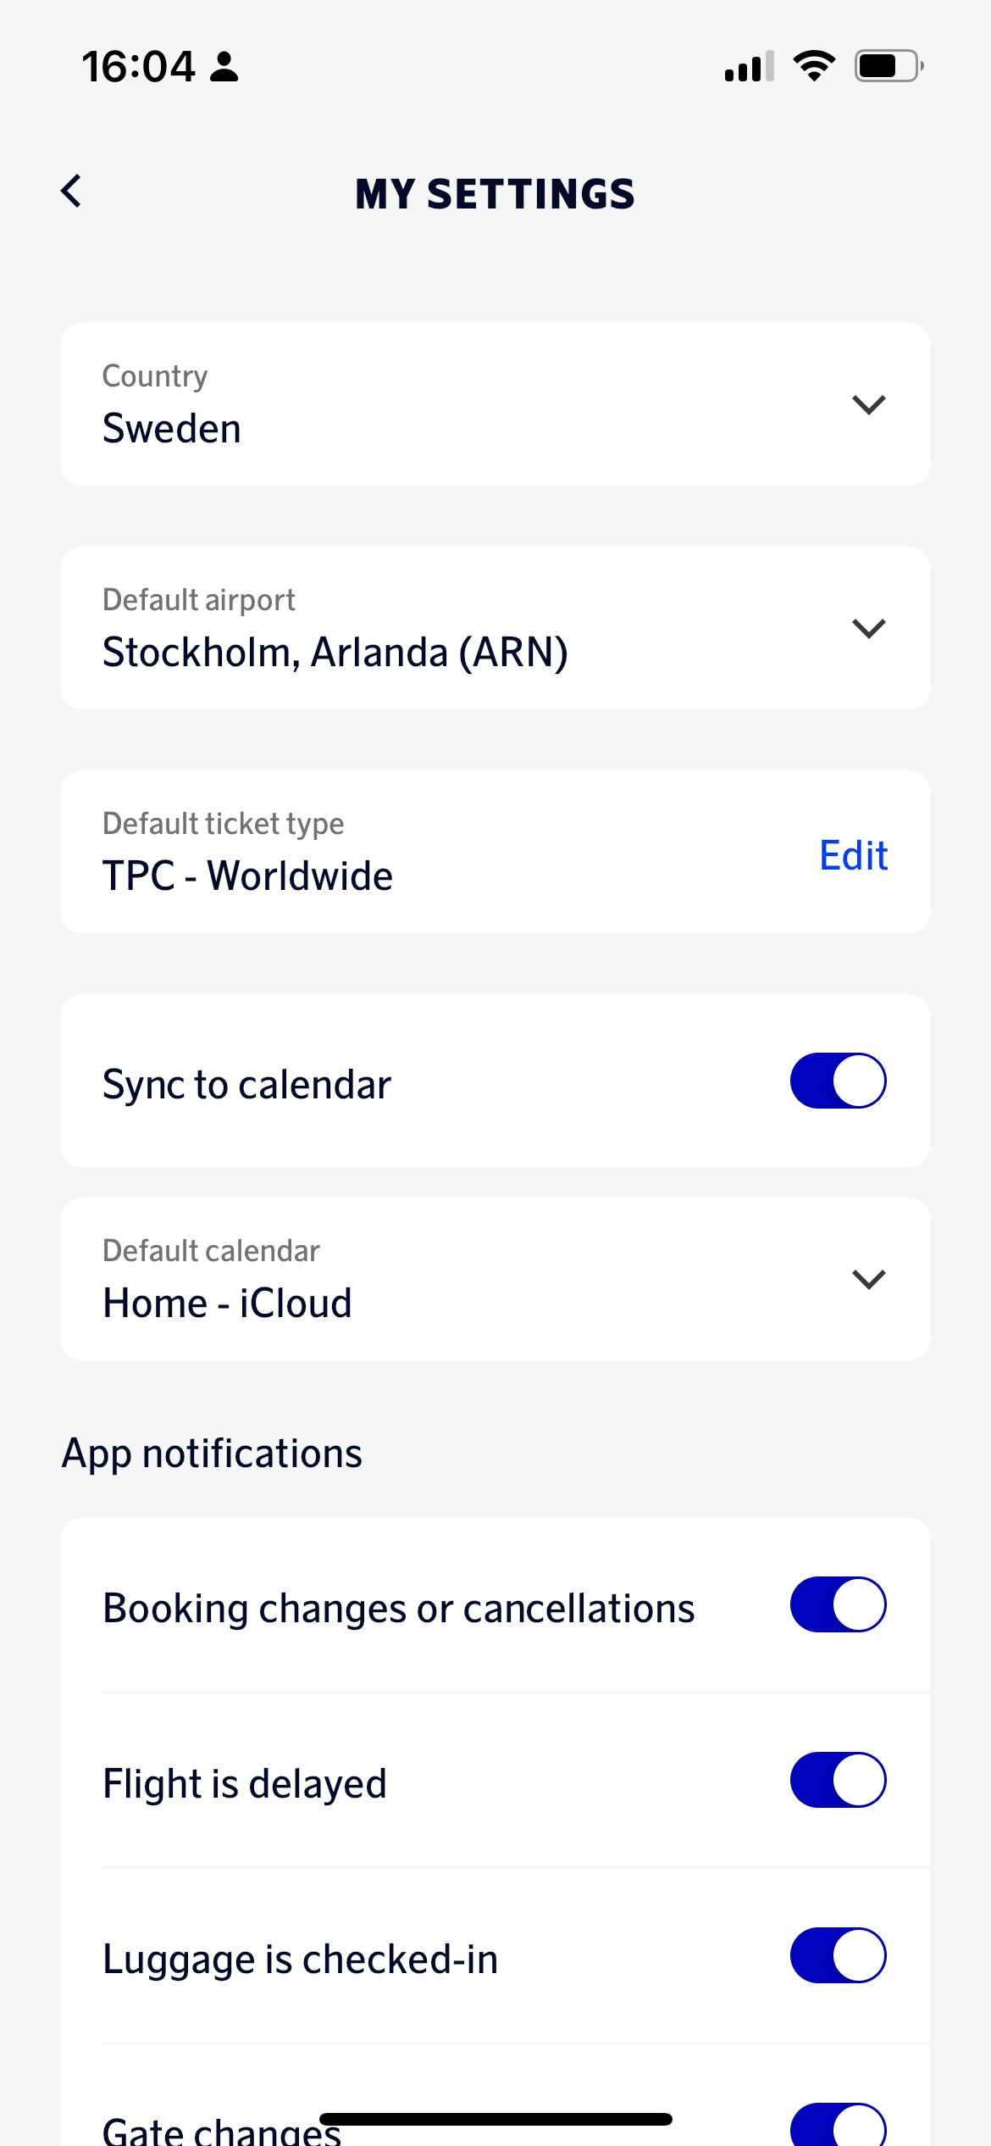Tap the Stockholm, Arlanda (ARN) airport field
The width and height of the screenshot is (991, 2146).
click(x=335, y=652)
